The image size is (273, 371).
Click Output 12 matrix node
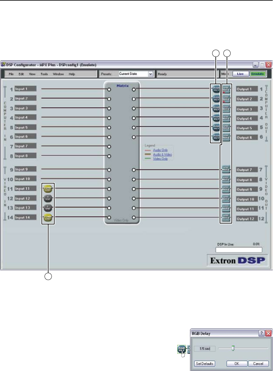click(134, 217)
